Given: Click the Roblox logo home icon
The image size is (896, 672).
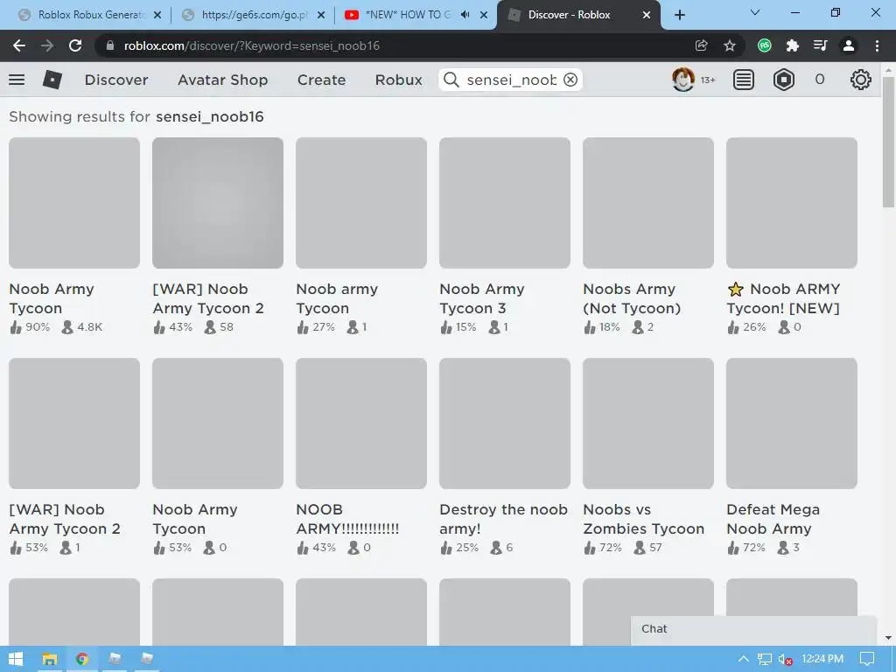Looking at the screenshot, I should [x=52, y=80].
